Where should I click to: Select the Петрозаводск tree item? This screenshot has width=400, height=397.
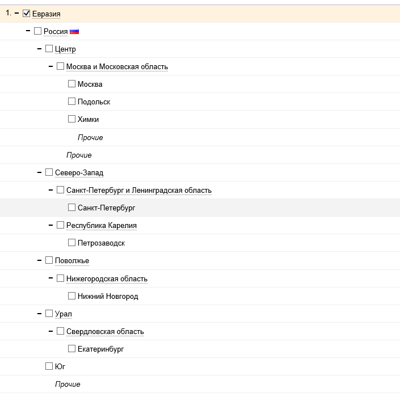tap(101, 243)
